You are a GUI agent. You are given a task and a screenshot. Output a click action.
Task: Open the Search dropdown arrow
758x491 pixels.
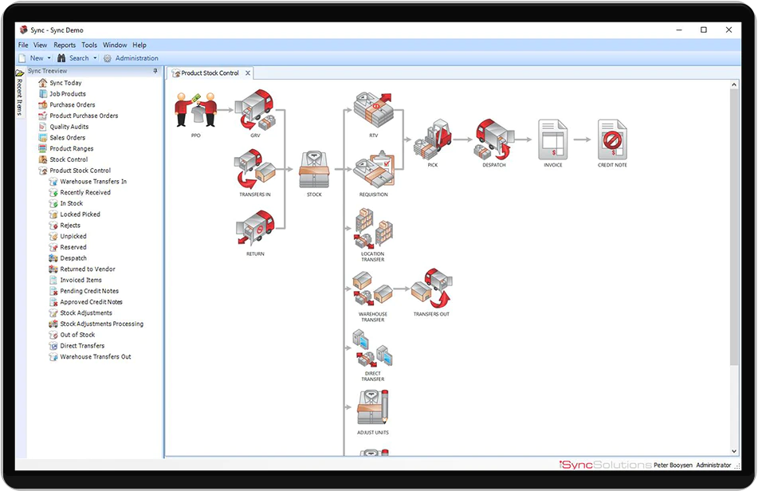coord(95,58)
